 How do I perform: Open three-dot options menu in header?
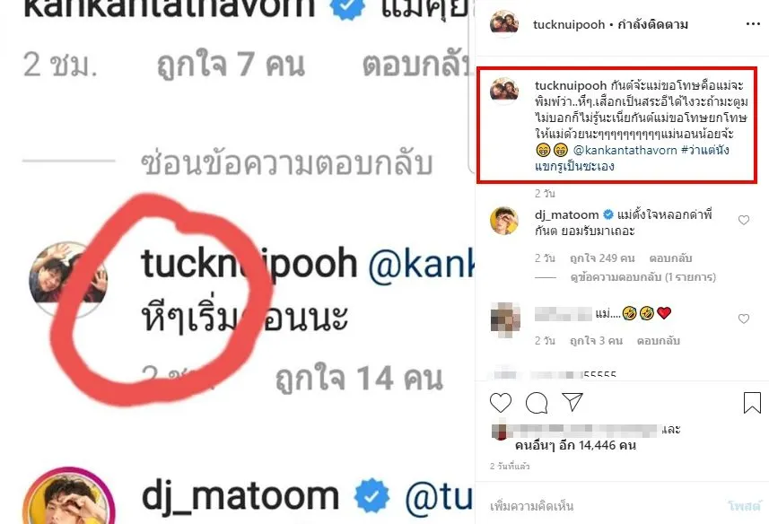coord(753,24)
